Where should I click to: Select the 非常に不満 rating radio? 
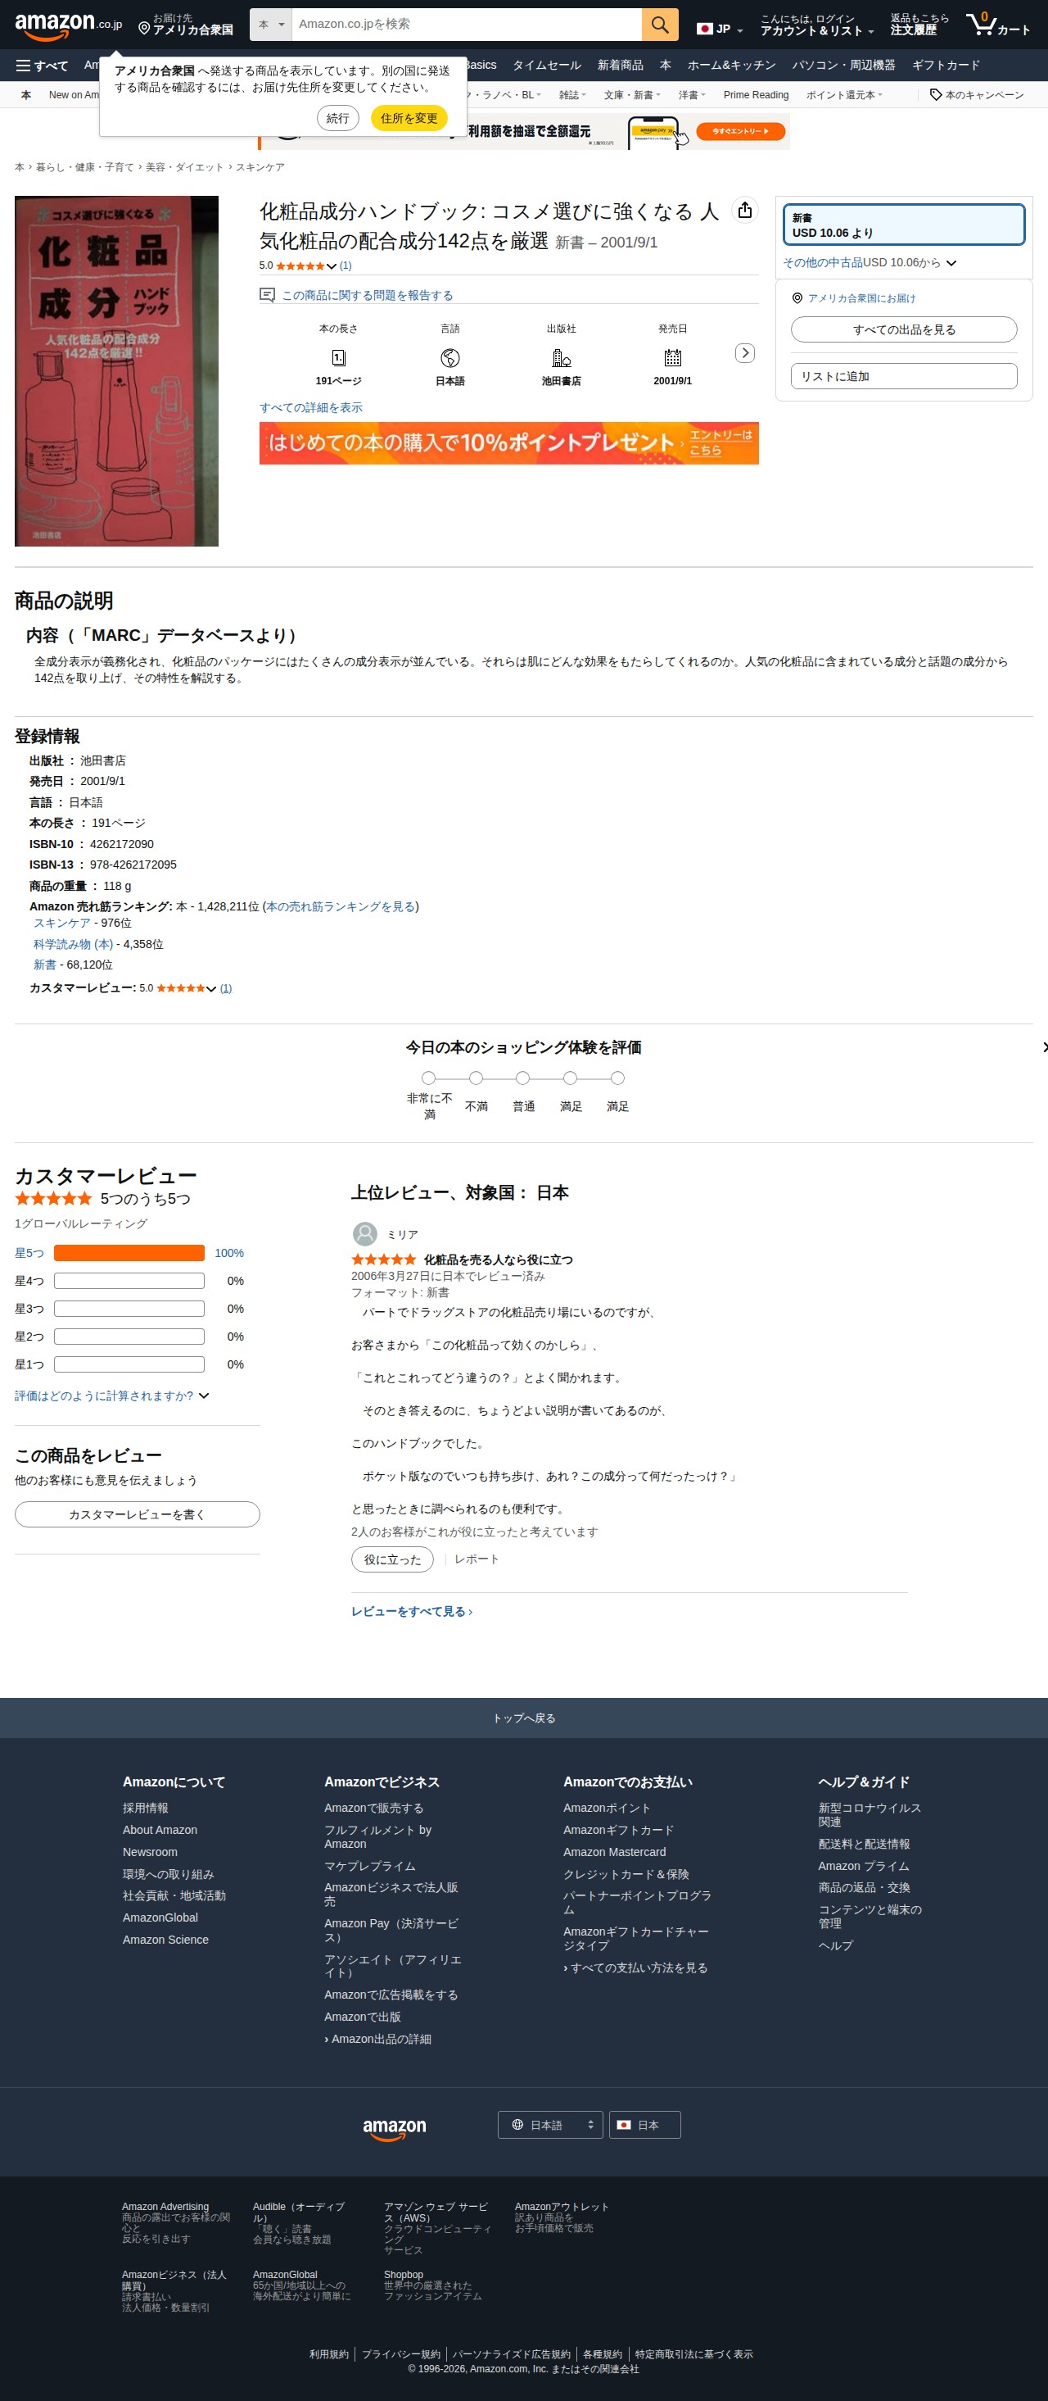click(428, 1078)
